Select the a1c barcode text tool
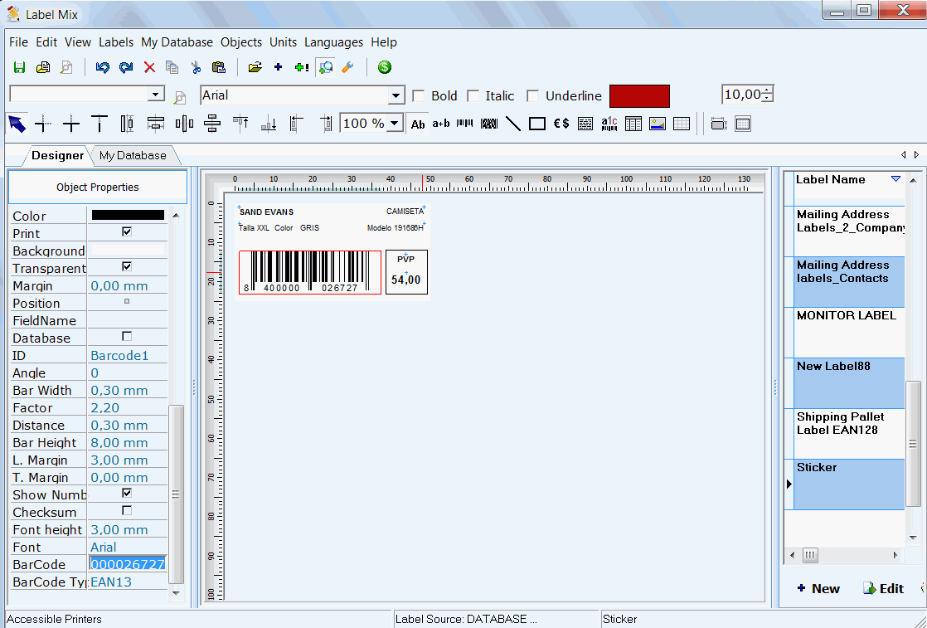Viewport: 927px width, 628px height. [609, 124]
